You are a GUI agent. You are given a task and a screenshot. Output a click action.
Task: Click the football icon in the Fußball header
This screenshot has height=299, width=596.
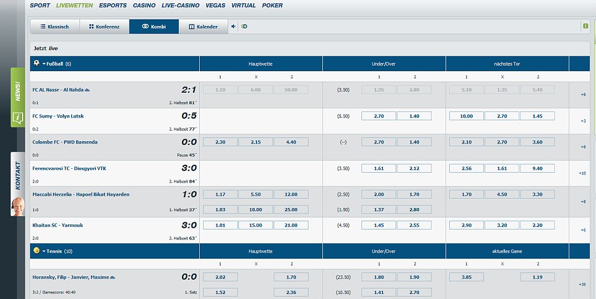36,63
